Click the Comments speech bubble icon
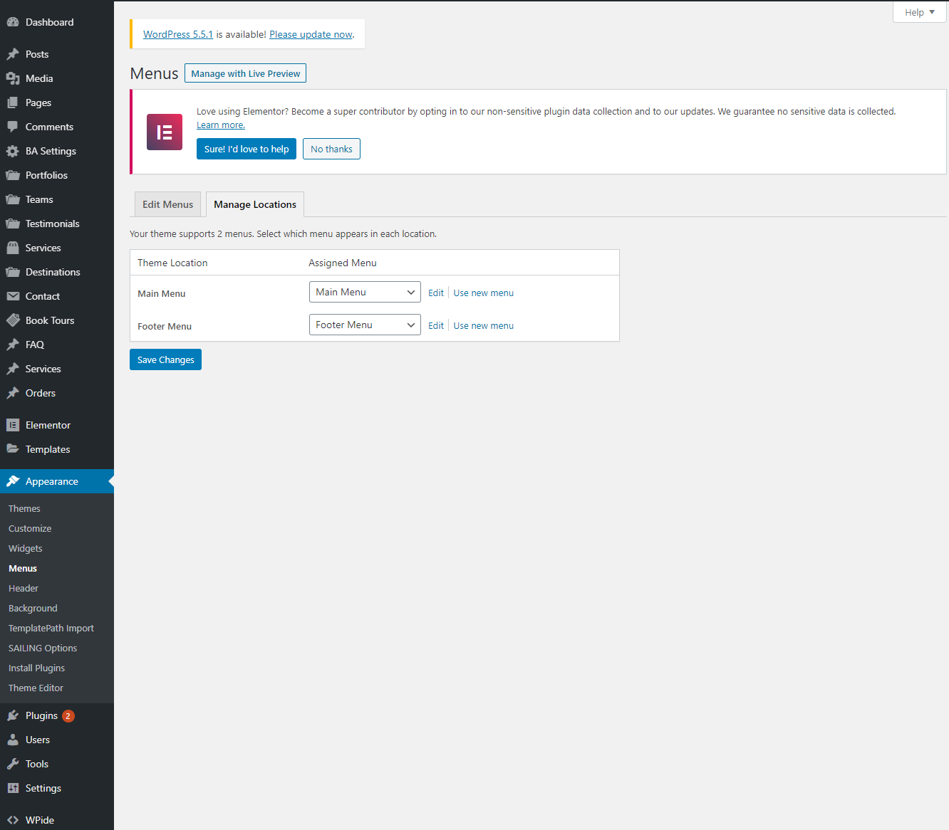The width and height of the screenshot is (949, 830). tap(13, 127)
